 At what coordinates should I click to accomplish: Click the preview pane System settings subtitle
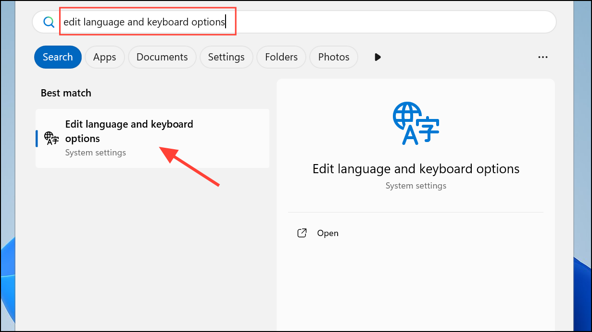click(416, 185)
